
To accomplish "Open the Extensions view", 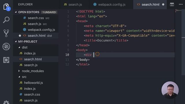I will tap(6, 60).
